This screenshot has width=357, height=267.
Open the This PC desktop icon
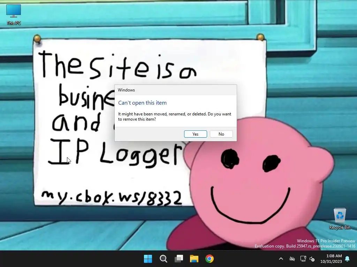point(14,15)
